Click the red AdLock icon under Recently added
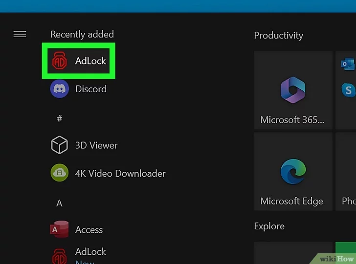 click(x=60, y=61)
